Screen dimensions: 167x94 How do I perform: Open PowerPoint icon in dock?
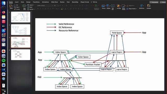click(x=3, y=51)
